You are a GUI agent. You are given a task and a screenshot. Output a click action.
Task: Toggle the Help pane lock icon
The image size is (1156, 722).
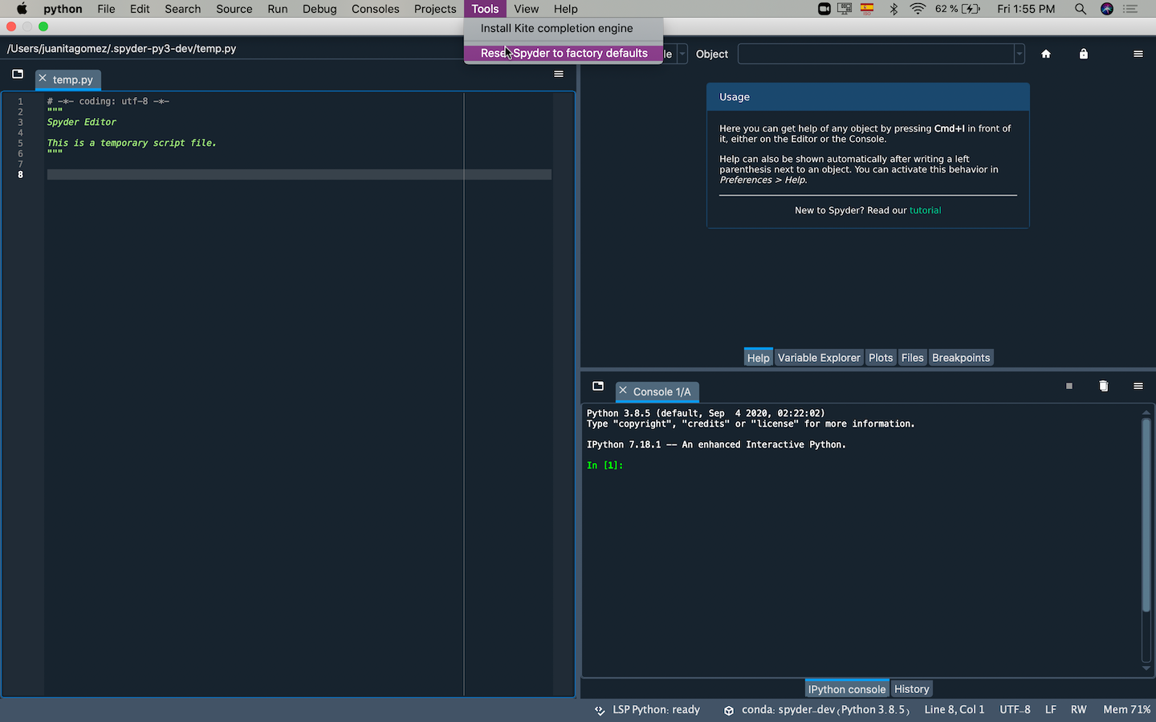click(x=1083, y=54)
